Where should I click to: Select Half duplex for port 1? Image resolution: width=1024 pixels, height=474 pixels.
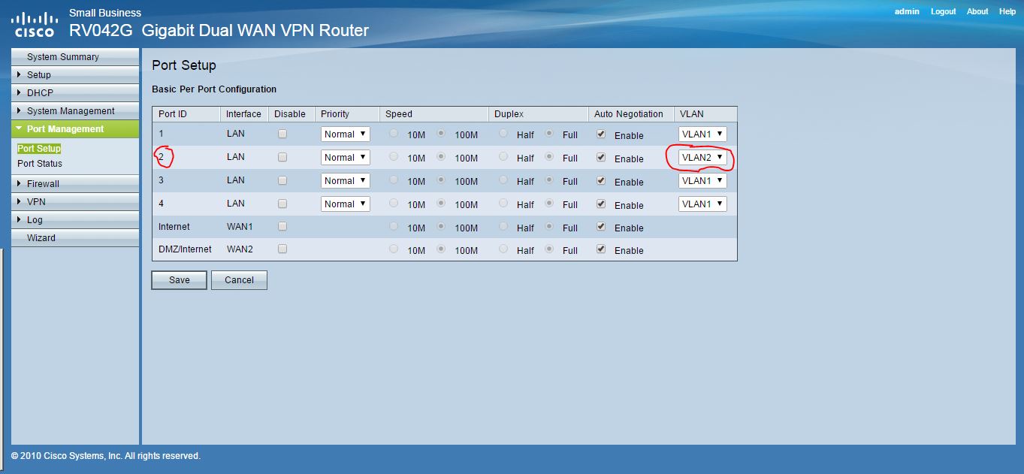click(x=503, y=134)
